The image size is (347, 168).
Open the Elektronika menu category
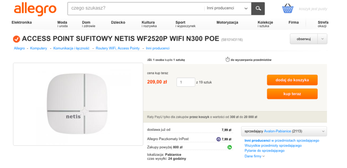pos(22,22)
